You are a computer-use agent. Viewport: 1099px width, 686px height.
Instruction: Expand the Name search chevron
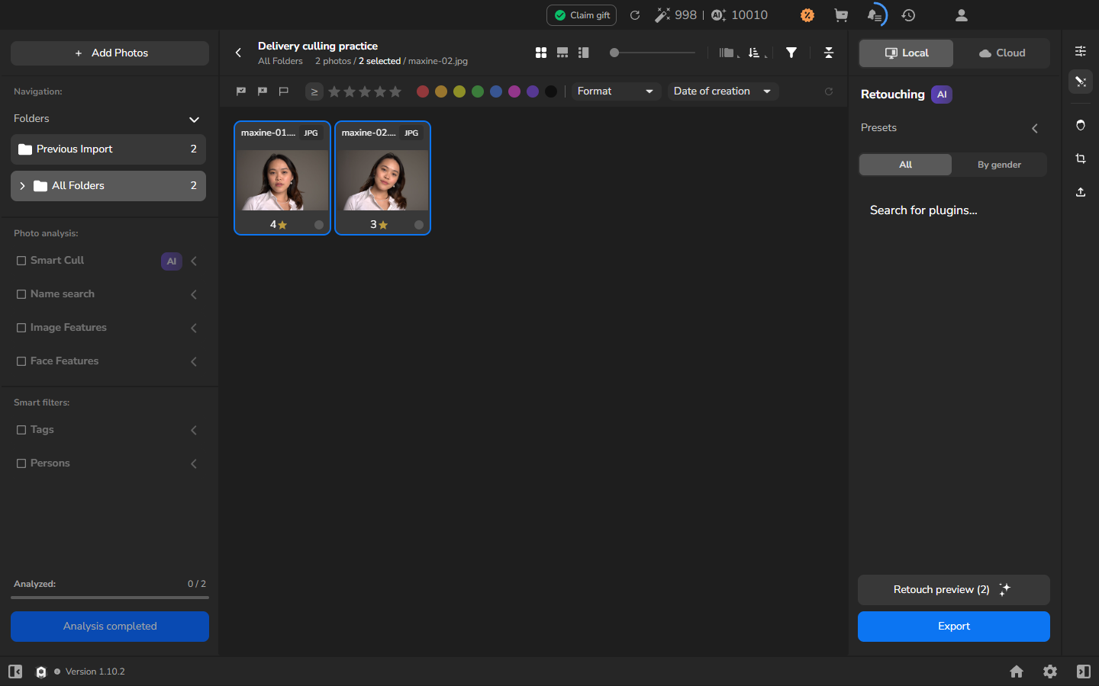click(x=194, y=294)
